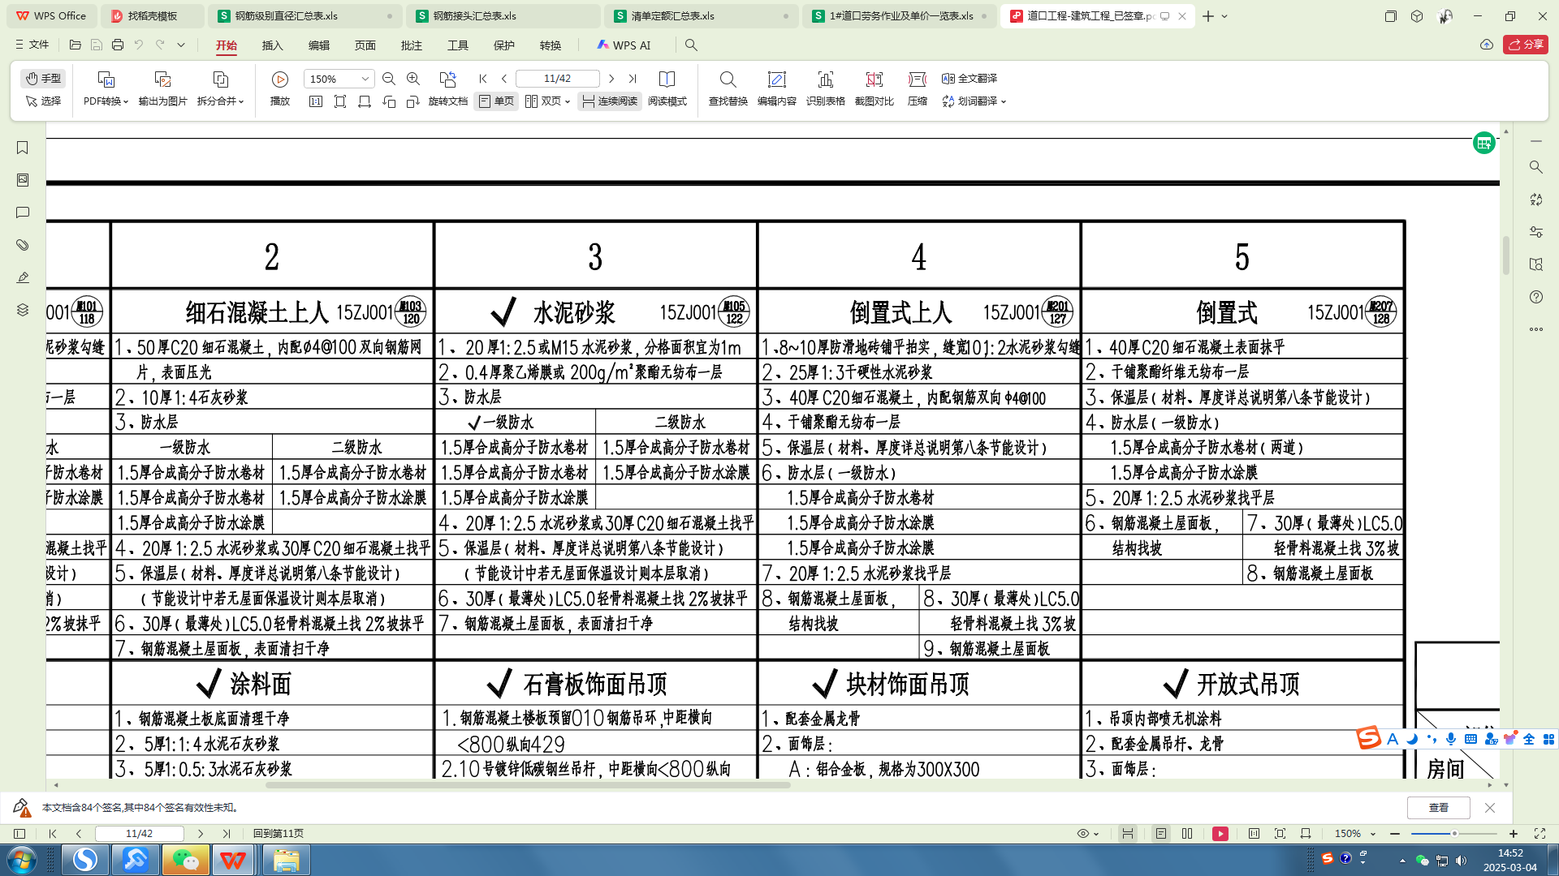
Task: Click the Windows Start button
Action: click(22, 860)
